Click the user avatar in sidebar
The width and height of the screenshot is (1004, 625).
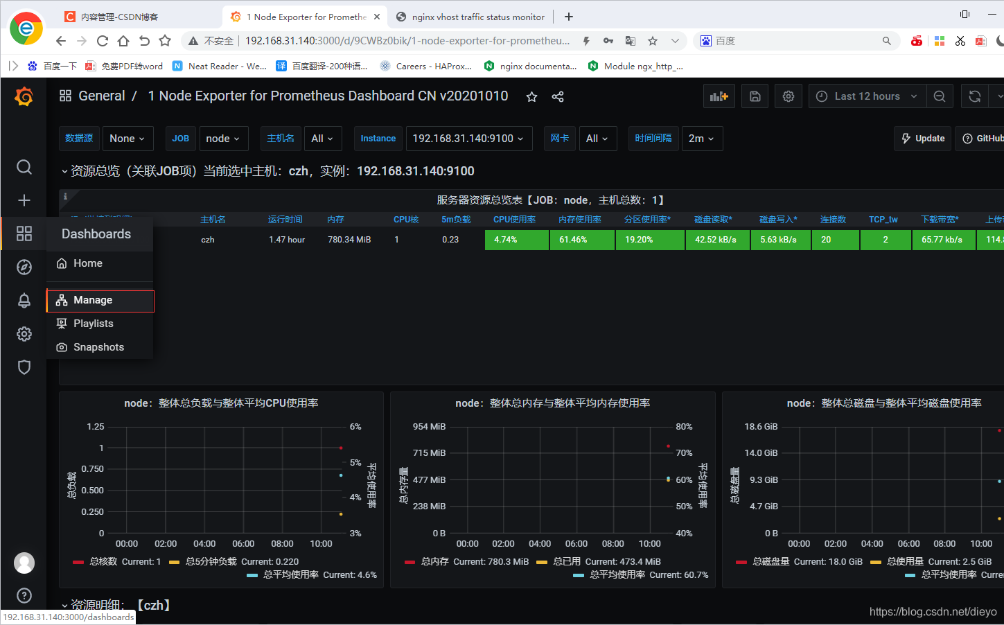click(x=24, y=563)
